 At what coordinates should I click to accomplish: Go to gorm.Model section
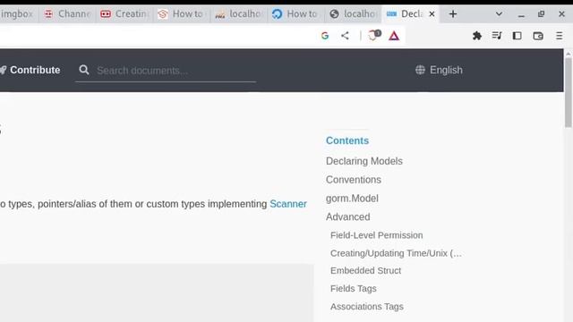pos(352,199)
